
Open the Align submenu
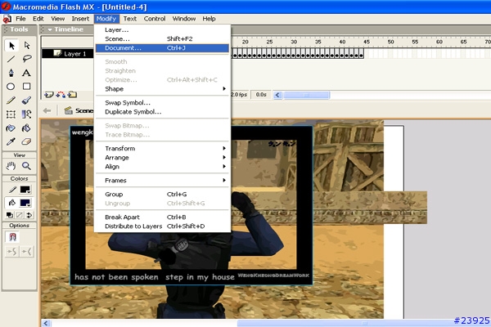coord(162,167)
